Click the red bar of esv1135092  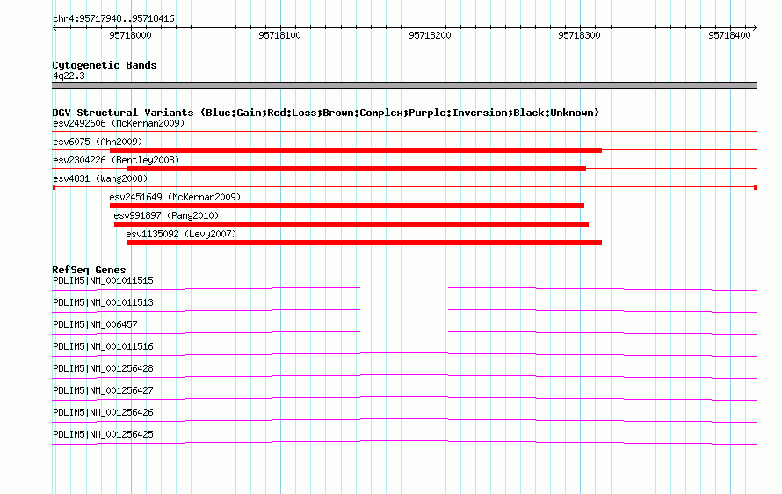click(x=364, y=243)
